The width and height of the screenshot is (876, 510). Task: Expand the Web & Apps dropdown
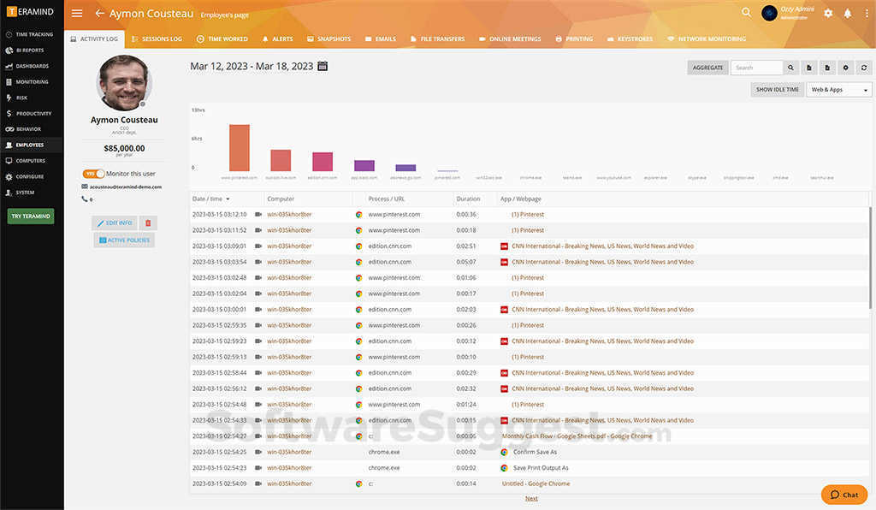click(x=838, y=89)
